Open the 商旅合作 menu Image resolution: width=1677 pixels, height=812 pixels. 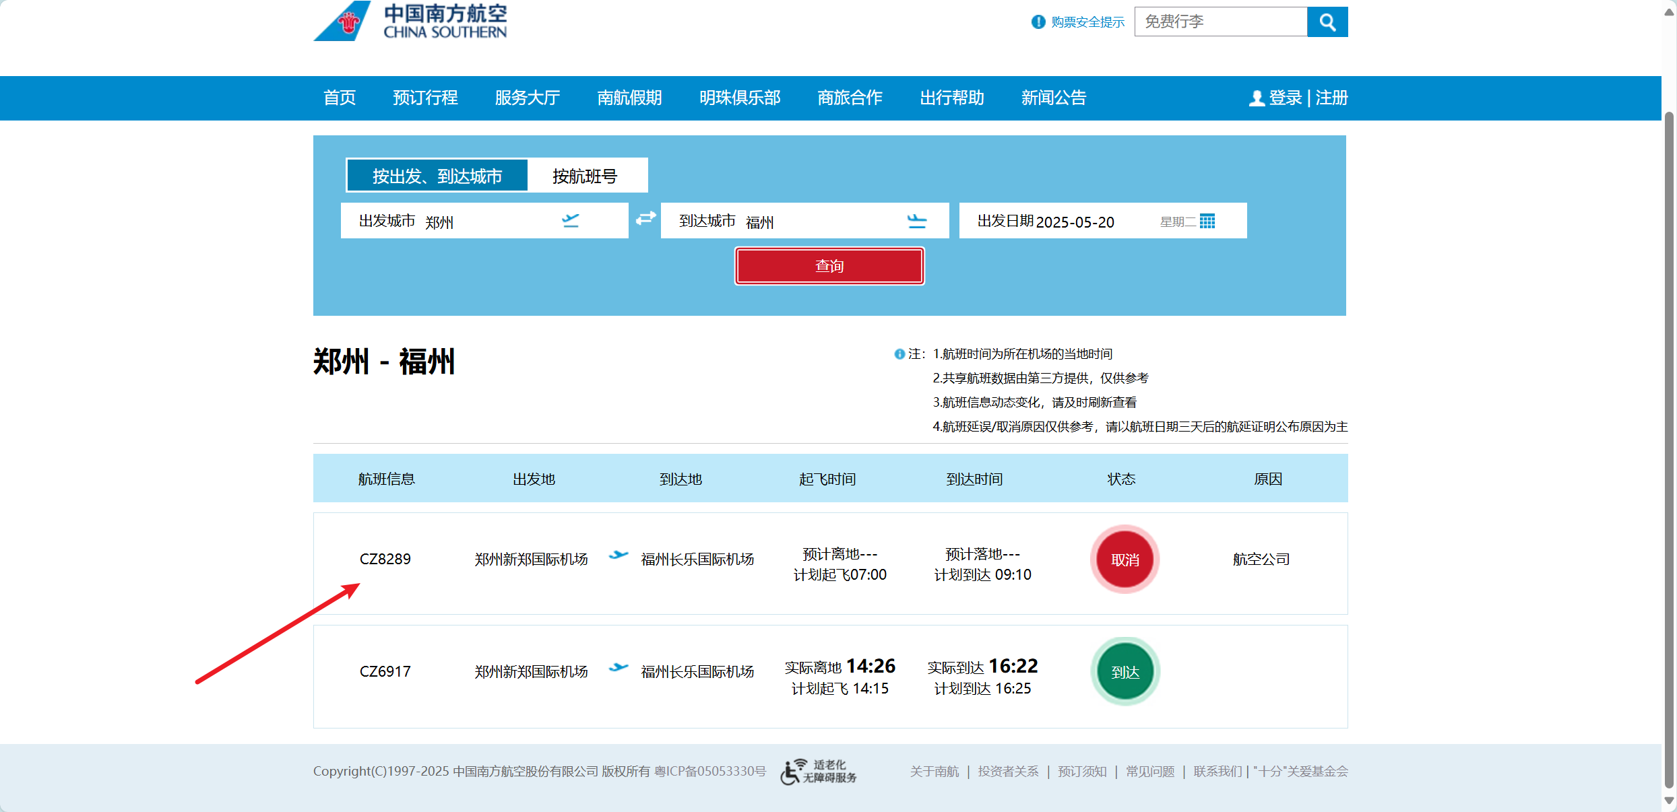click(x=850, y=98)
